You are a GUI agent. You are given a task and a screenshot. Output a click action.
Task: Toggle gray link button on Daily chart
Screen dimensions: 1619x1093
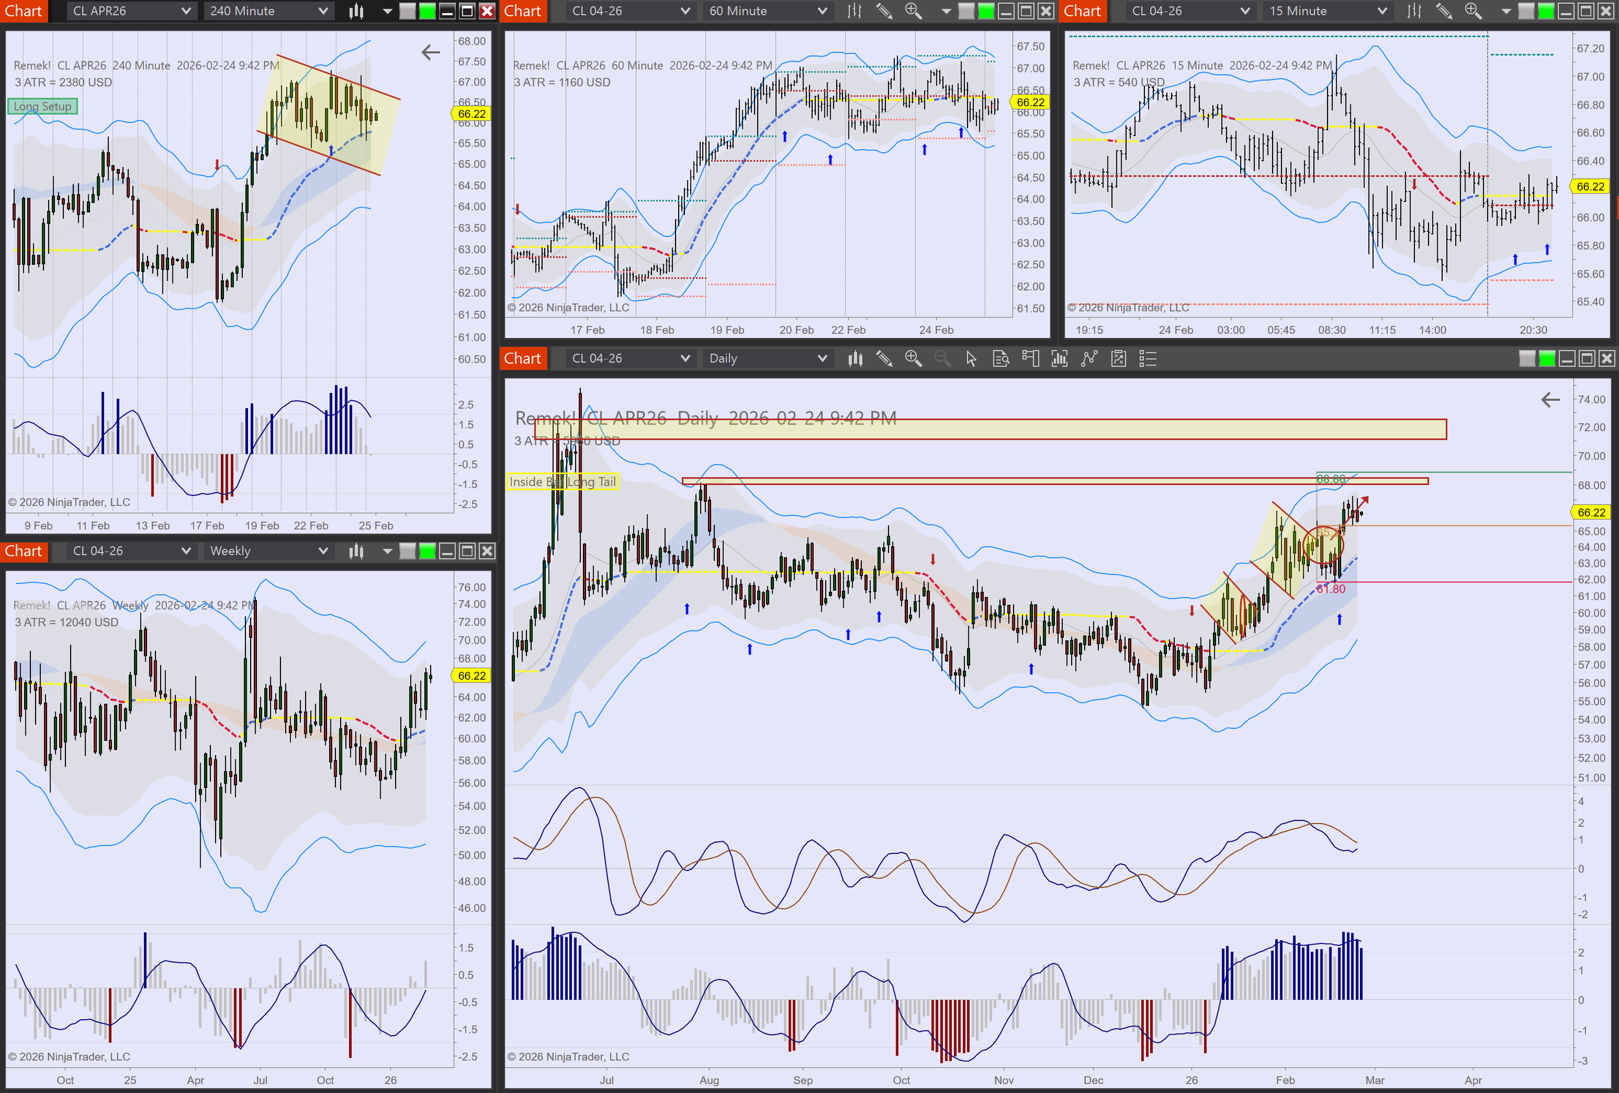pos(1526,359)
